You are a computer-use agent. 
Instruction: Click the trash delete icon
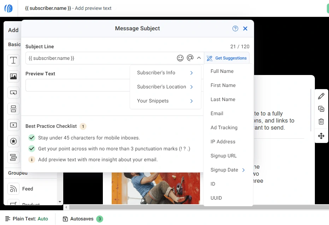click(x=321, y=121)
